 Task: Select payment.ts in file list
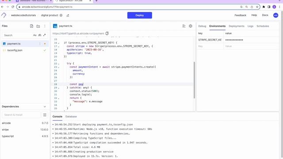(x=24, y=44)
